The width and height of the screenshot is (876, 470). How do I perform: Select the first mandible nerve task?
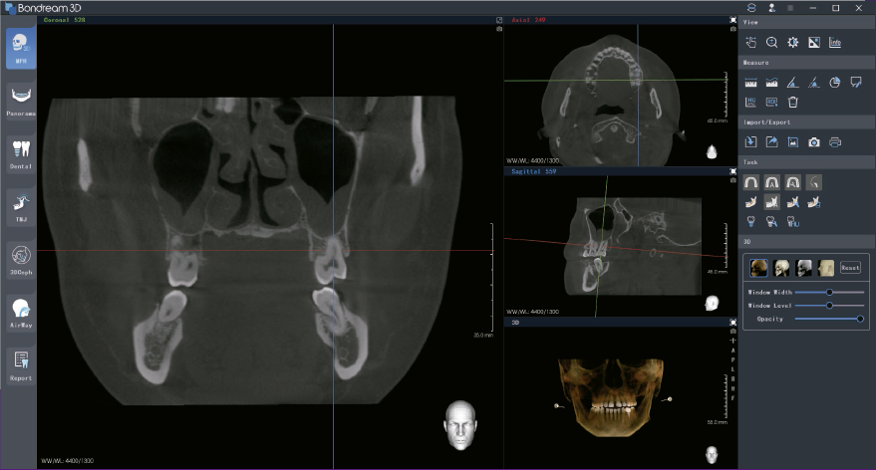pos(750,202)
